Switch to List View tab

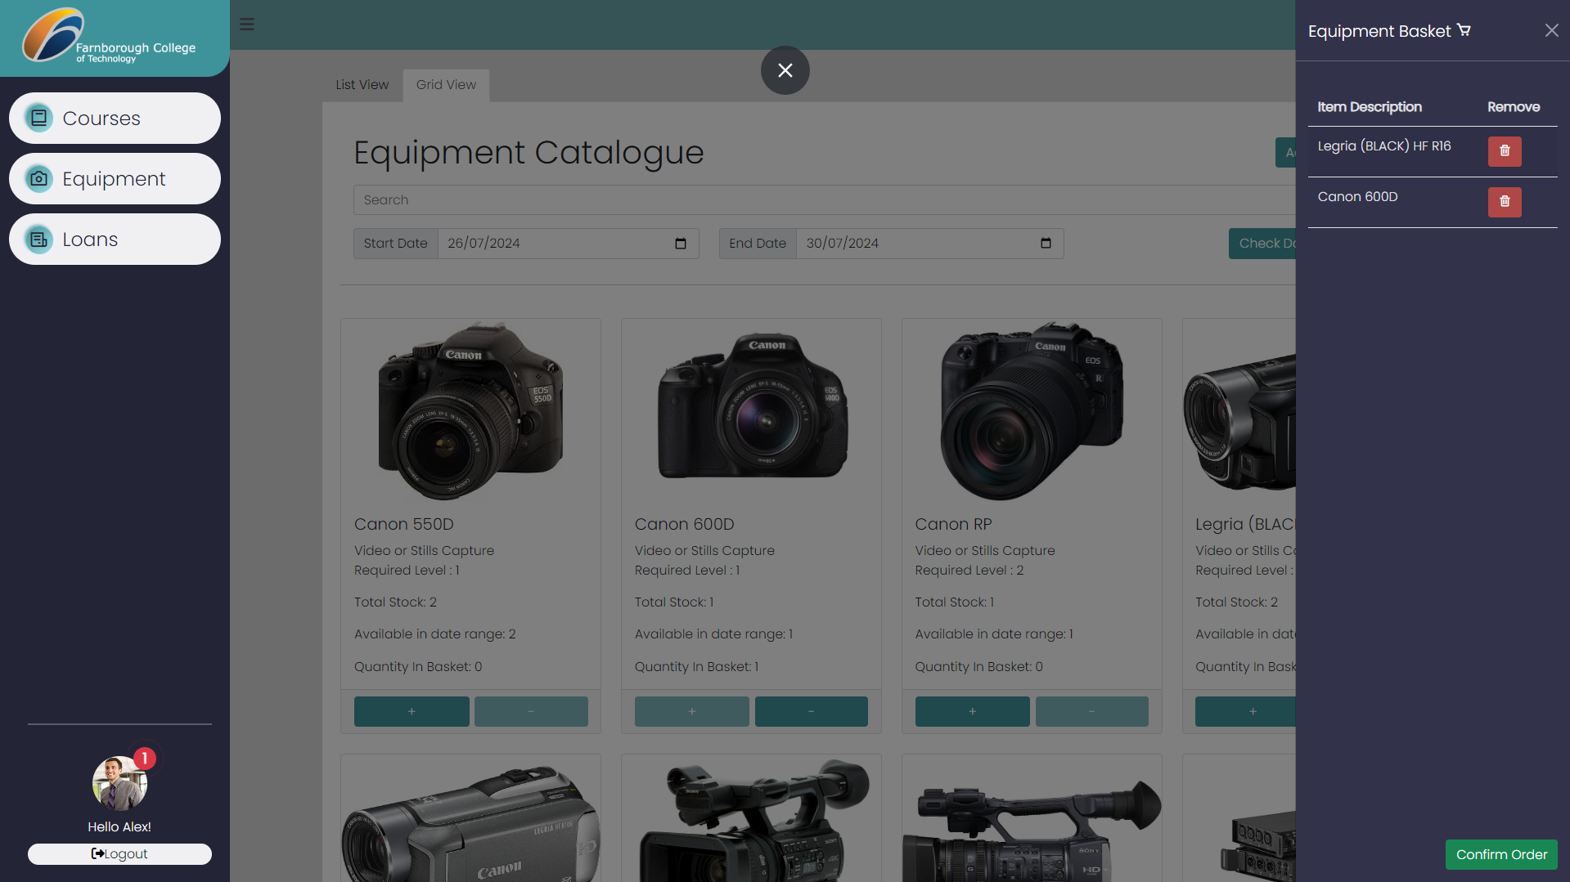[x=362, y=85]
